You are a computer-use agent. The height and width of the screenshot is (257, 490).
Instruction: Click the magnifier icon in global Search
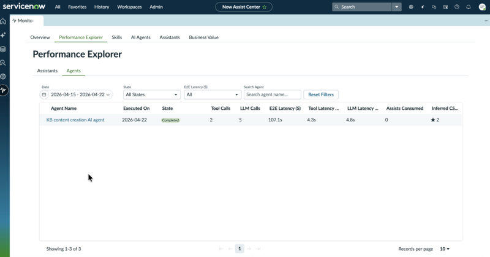tap(337, 7)
